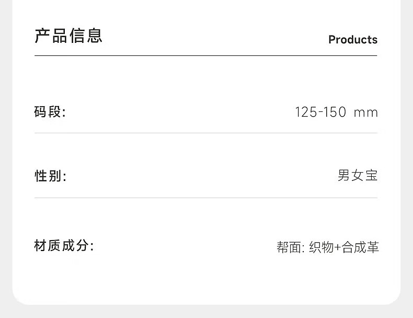413x318 pixels.
Task: Click the divider line below 性别 row
Action: [x=205, y=198]
